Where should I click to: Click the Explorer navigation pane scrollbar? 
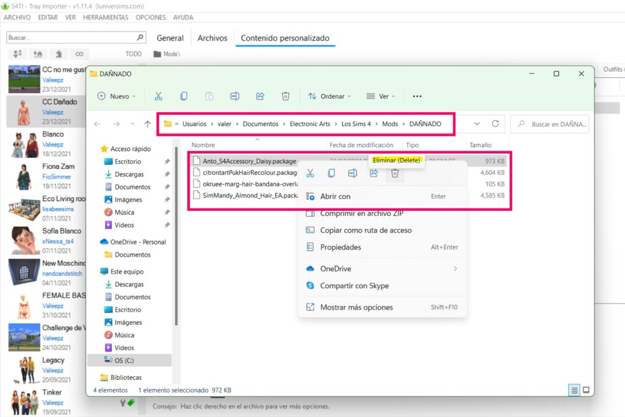[176, 237]
